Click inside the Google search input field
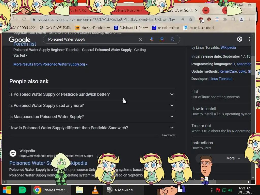The image size is (260, 195). [x=92, y=39]
